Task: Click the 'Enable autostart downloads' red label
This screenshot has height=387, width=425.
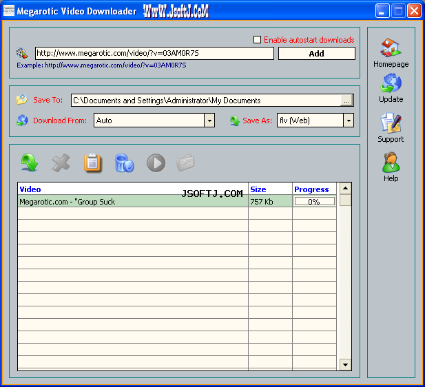Action: pyautogui.click(x=309, y=40)
